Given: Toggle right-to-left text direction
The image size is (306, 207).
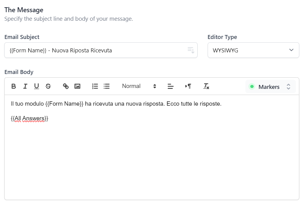Looking at the screenshot, I should coord(188,86).
